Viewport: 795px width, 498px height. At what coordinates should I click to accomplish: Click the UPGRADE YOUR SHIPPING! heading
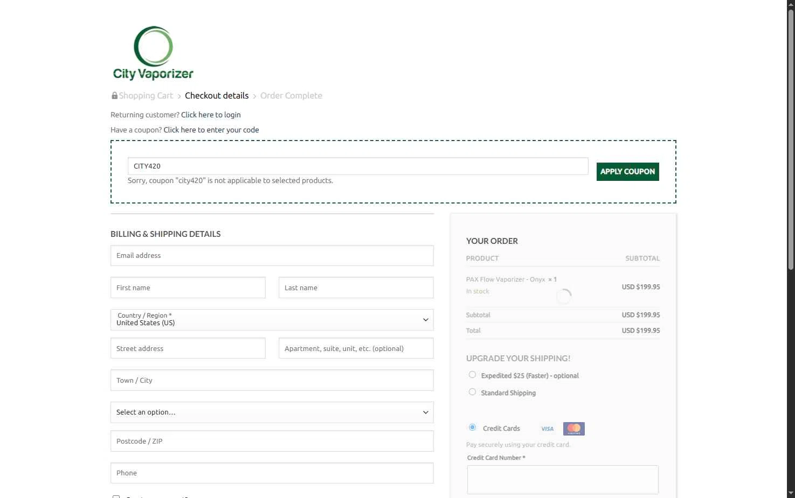(518, 359)
